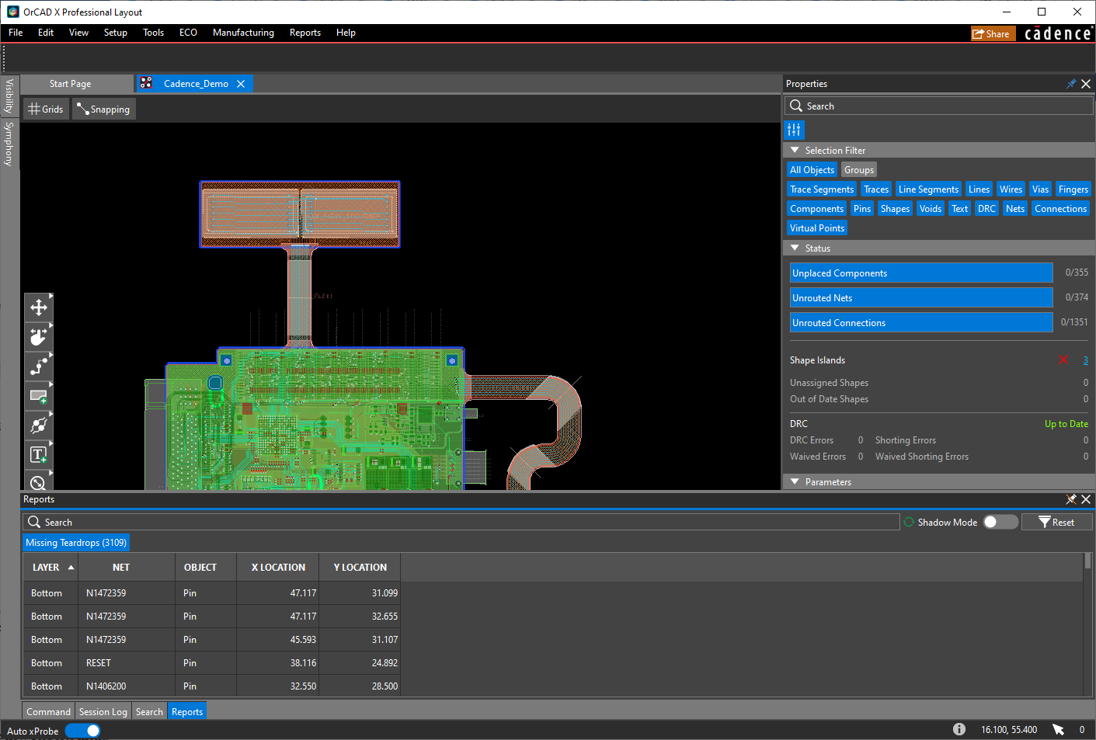The height and width of the screenshot is (740, 1096).
Task: Collapse the Selection Filter section
Action: (795, 150)
